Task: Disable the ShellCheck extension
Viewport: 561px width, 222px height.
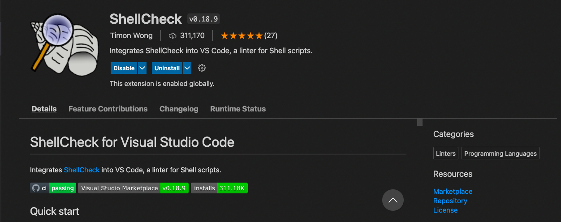Action: tap(124, 68)
